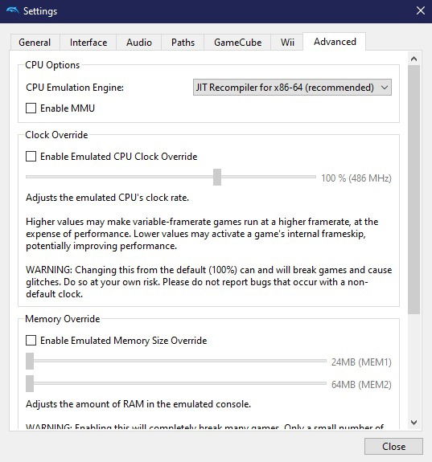The image size is (432, 462).
Task: Click the scrollbar down arrow icon
Action: [413, 422]
